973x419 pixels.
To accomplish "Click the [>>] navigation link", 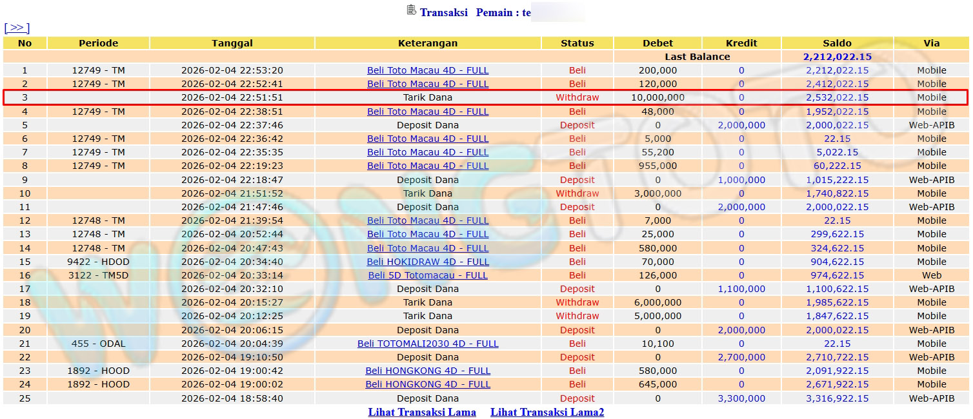I will [17, 28].
